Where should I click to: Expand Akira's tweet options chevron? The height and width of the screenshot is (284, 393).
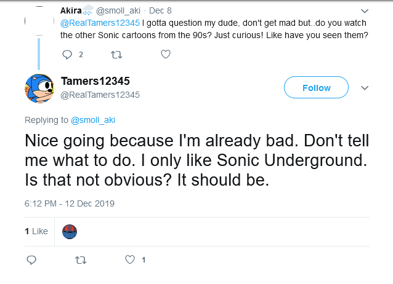(x=364, y=11)
